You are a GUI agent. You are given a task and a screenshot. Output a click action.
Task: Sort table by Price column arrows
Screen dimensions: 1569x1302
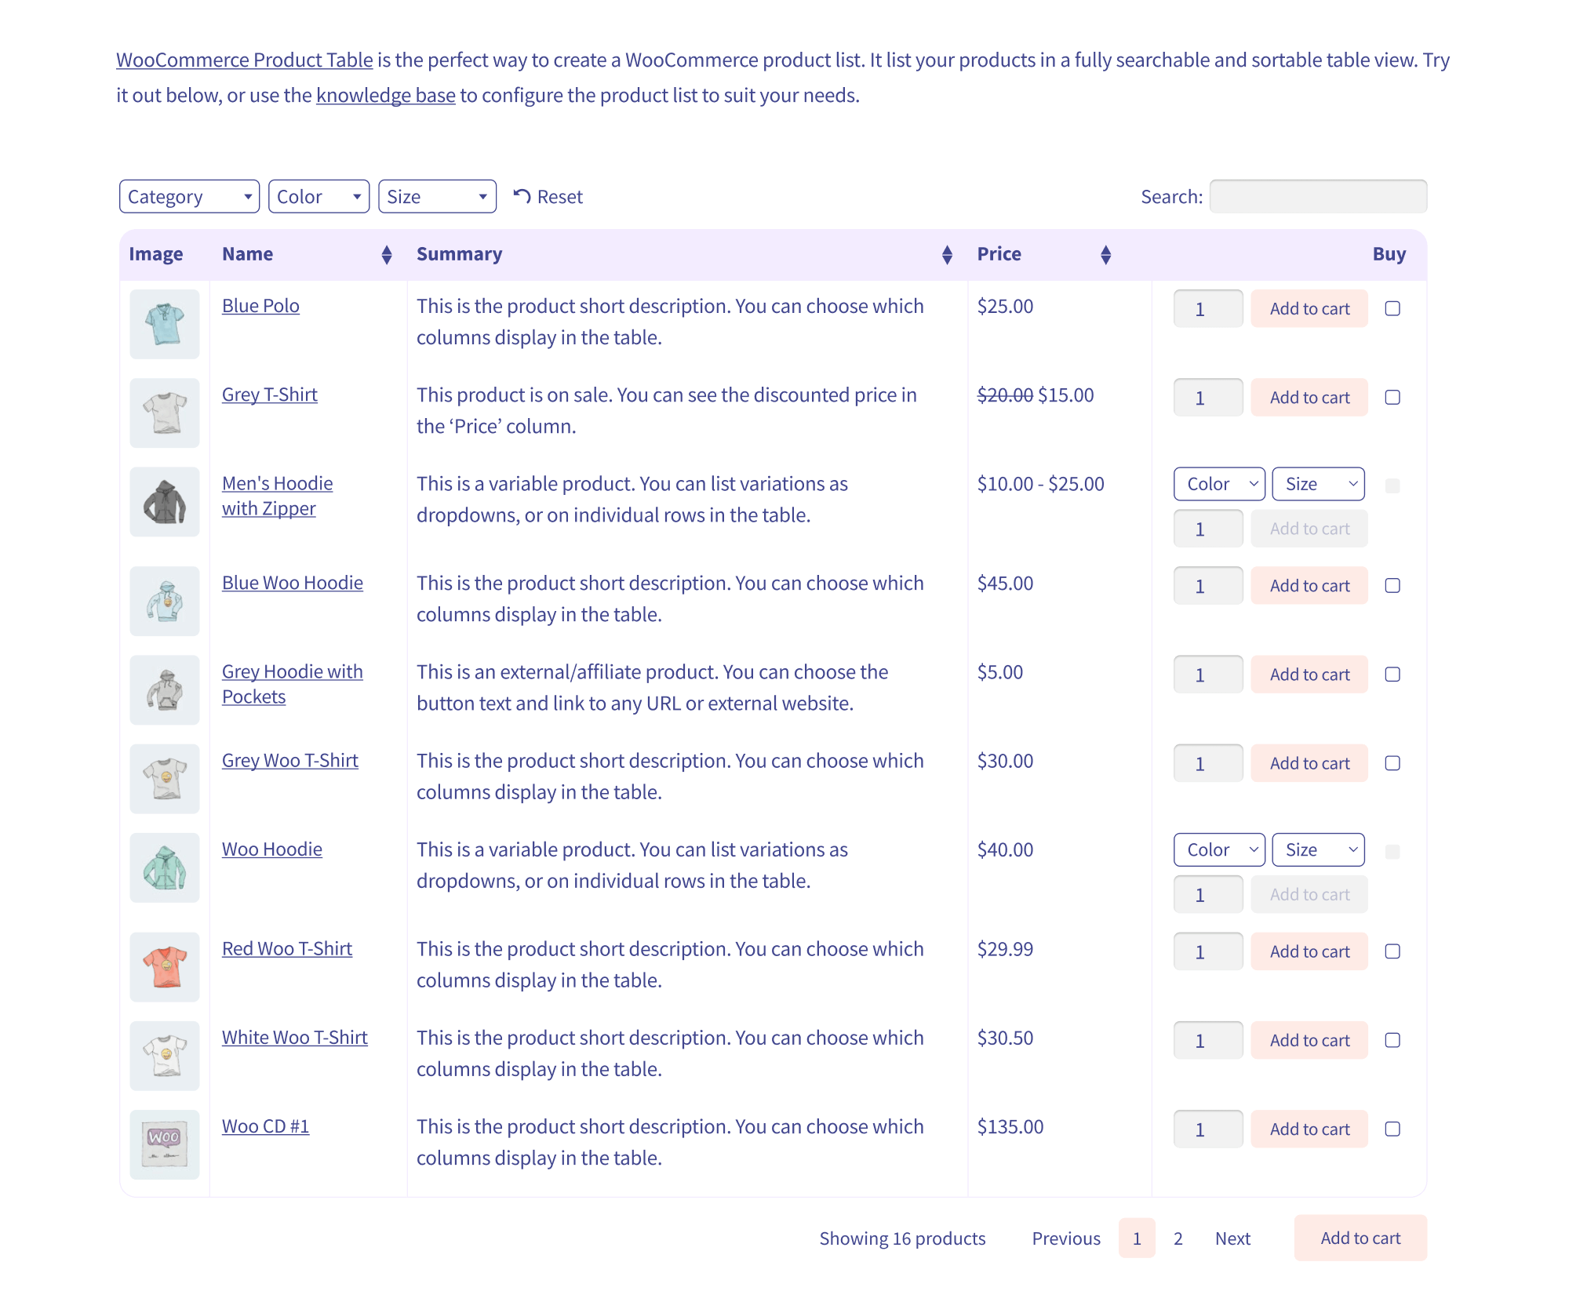pyautogui.click(x=1105, y=254)
